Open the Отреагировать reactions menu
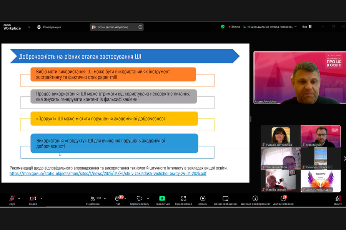The height and width of the screenshot is (230, 346). click(139, 199)
